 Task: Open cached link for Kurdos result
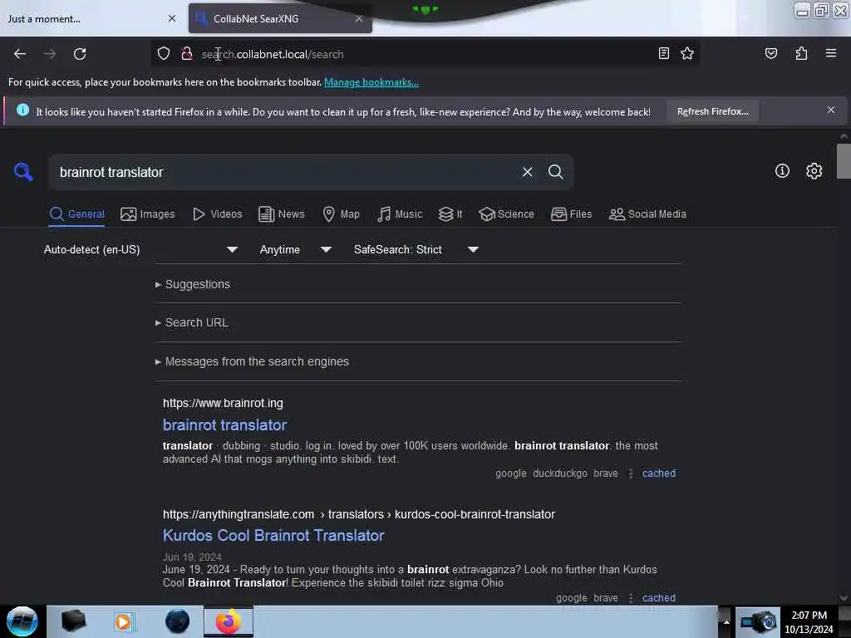[659, 598]
